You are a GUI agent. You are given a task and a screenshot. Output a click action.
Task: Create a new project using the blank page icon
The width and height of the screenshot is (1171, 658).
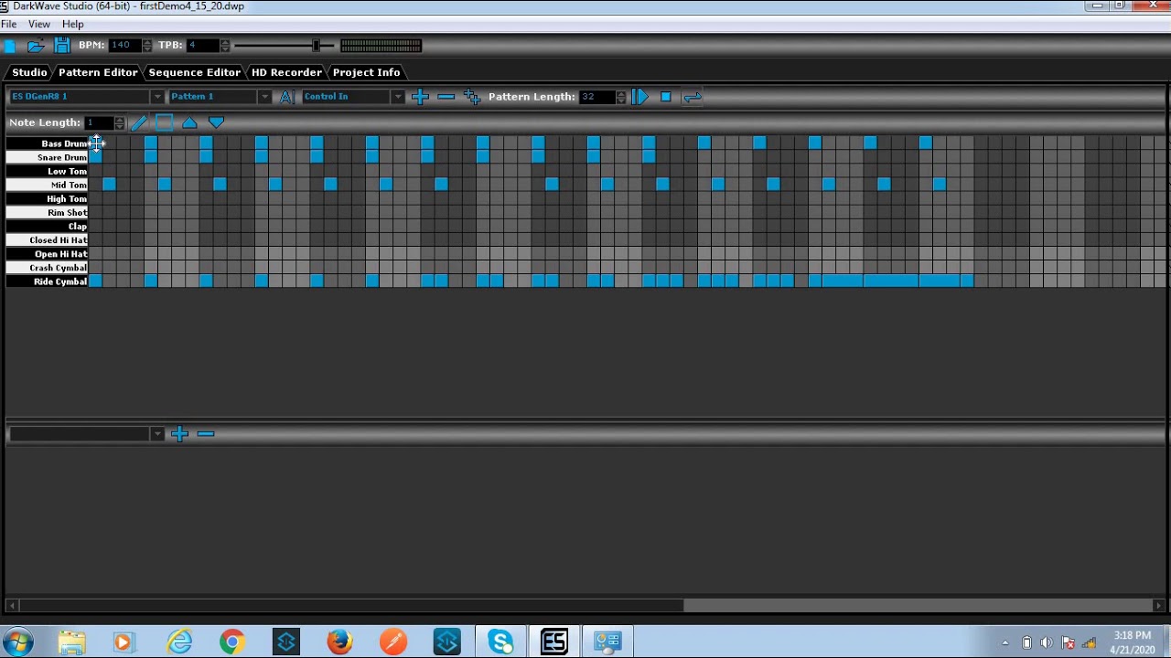coord(10,44)
